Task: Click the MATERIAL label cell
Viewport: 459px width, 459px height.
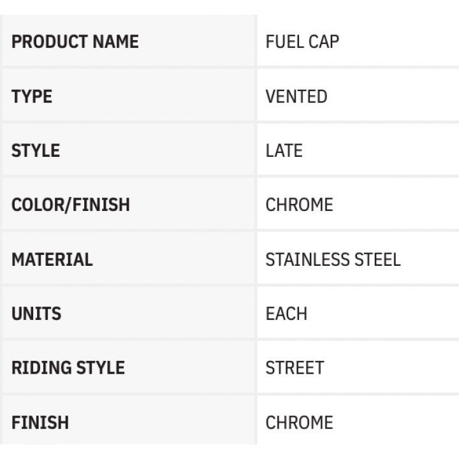Action: point(52,259)
